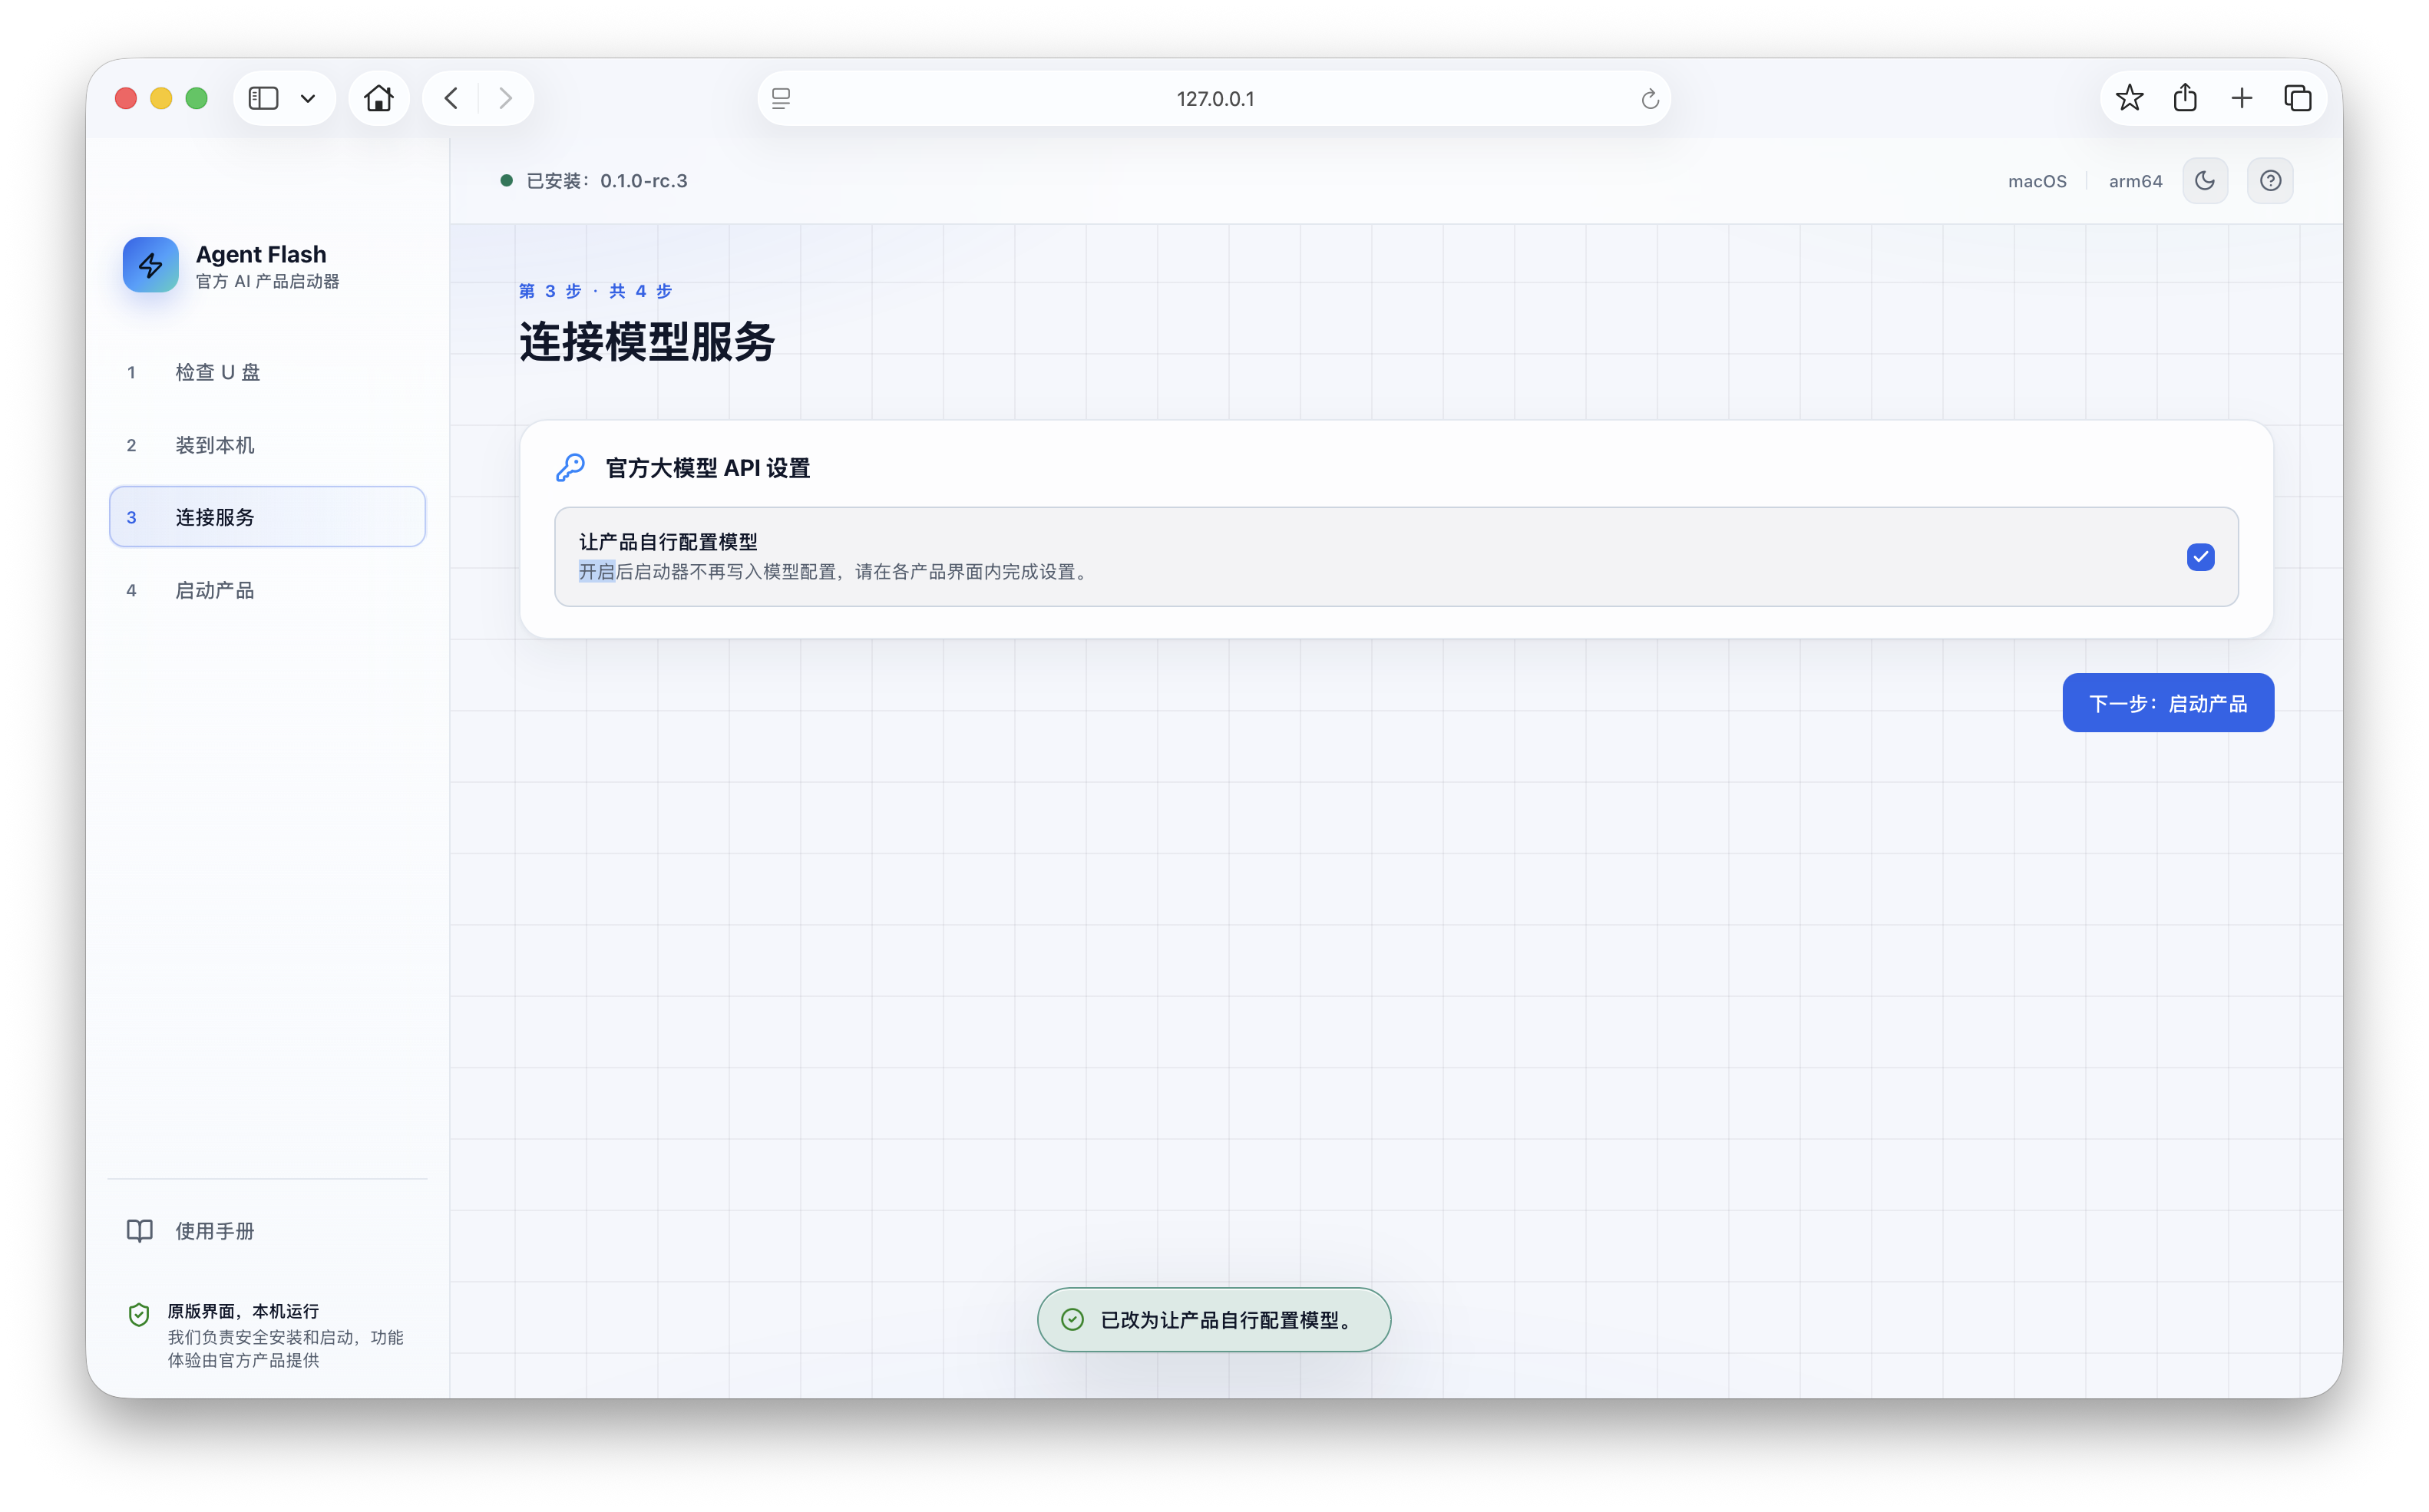Select step 3 连接服务
This screenshot has width=2429, height=1512.
click(x=267, y=517)
